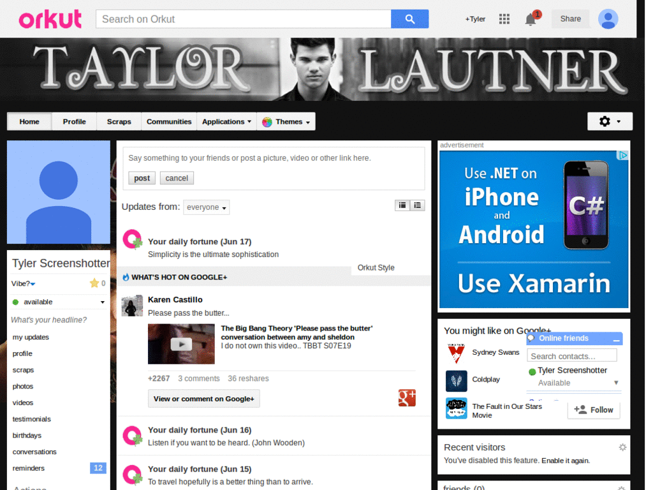Switch to compact list view icon
The width and height of the screenshot is (653, 490).
[402, 205]
